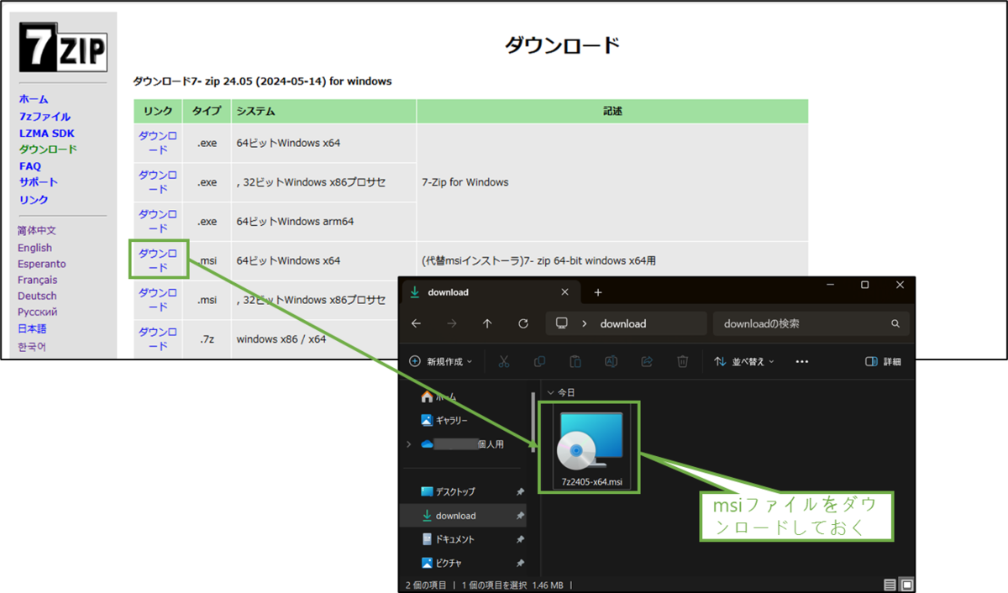Viewport: 1008px width, 593px height.
Task: Open FAQ link on 7-Zip site
Action: pos(30,166)
